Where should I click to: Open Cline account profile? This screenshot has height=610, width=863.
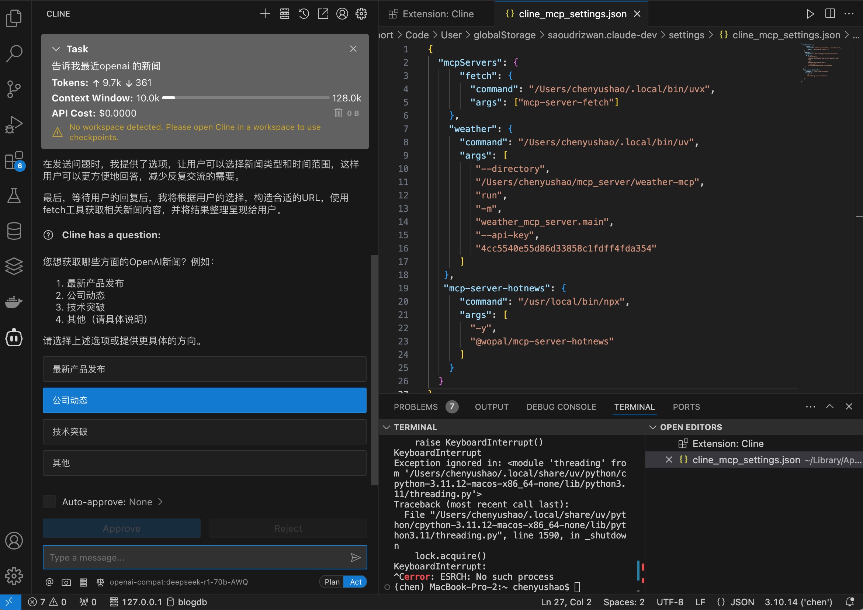[x=342, y=14]
